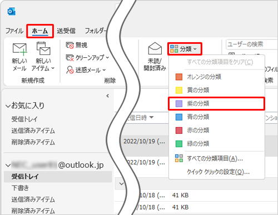The image size is (278, 215).
Task: Open the クリーンアップ dropdown
Action: click(x=87, y=58)
